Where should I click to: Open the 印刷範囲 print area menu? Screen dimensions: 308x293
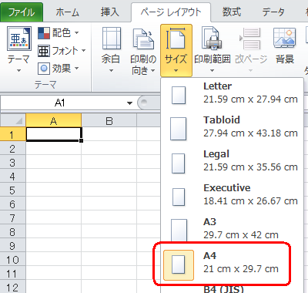coord(213,50)
